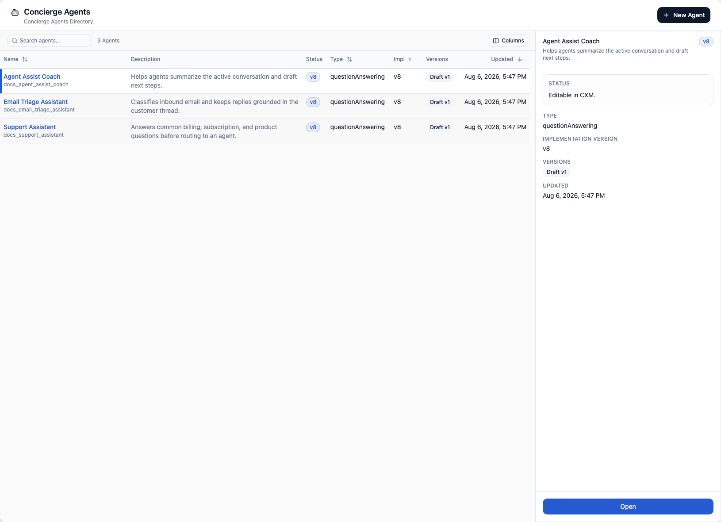The height and width of the screenshot is (522, 721).
Task: Click the Status column header
Action: coord(314,59)
